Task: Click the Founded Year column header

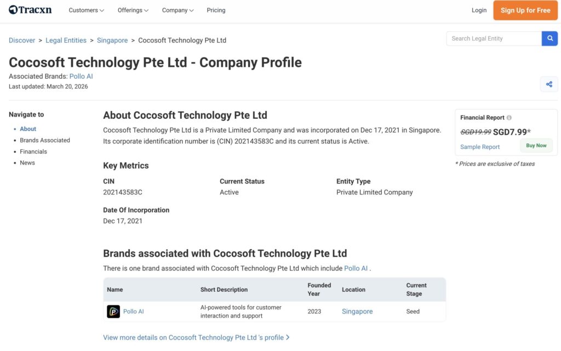Action: pyautogui.click(x=319, y=290)
